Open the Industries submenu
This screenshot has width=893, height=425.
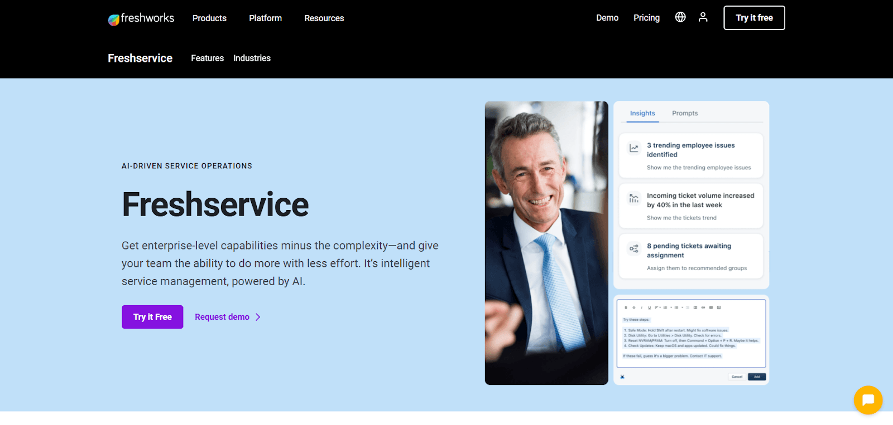pyautogui.click(x=252, y=58)
